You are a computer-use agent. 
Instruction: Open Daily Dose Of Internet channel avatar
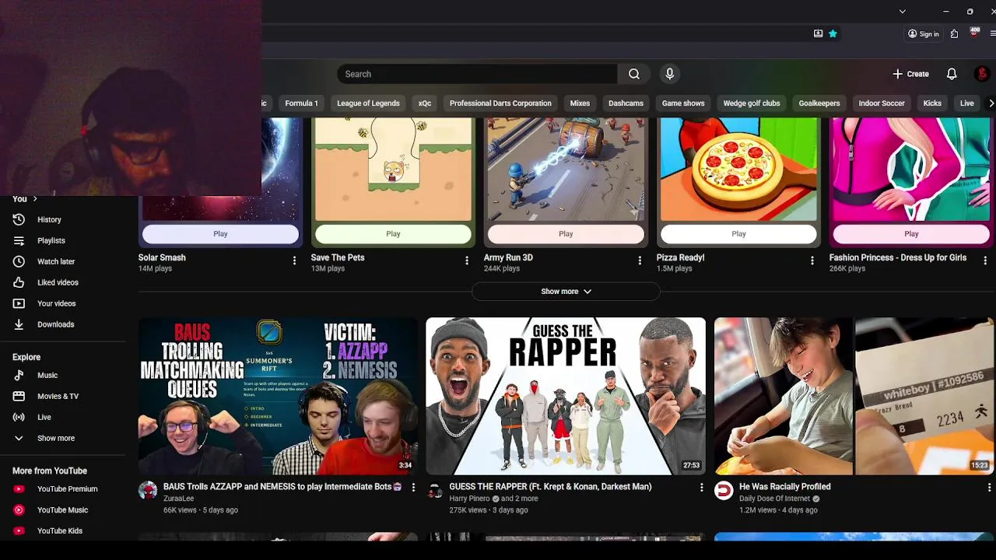(x=724, y=490)
